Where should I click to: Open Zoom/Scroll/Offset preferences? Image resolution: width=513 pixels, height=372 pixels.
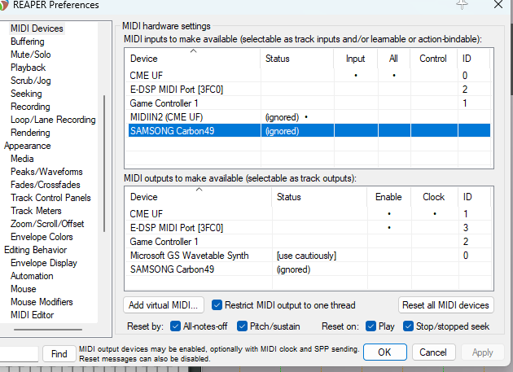click(47, 224)
